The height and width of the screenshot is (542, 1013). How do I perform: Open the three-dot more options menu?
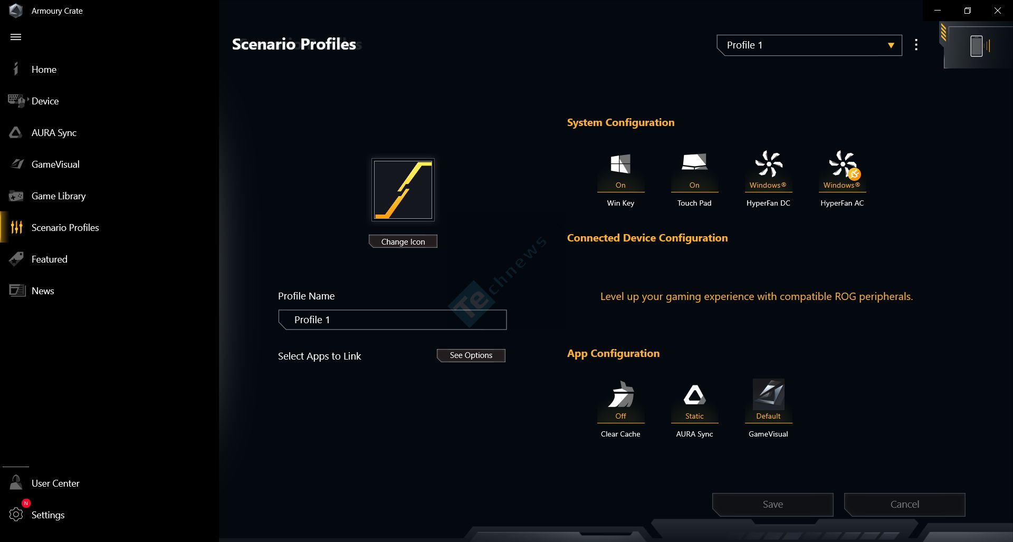[x=916, y=45]
